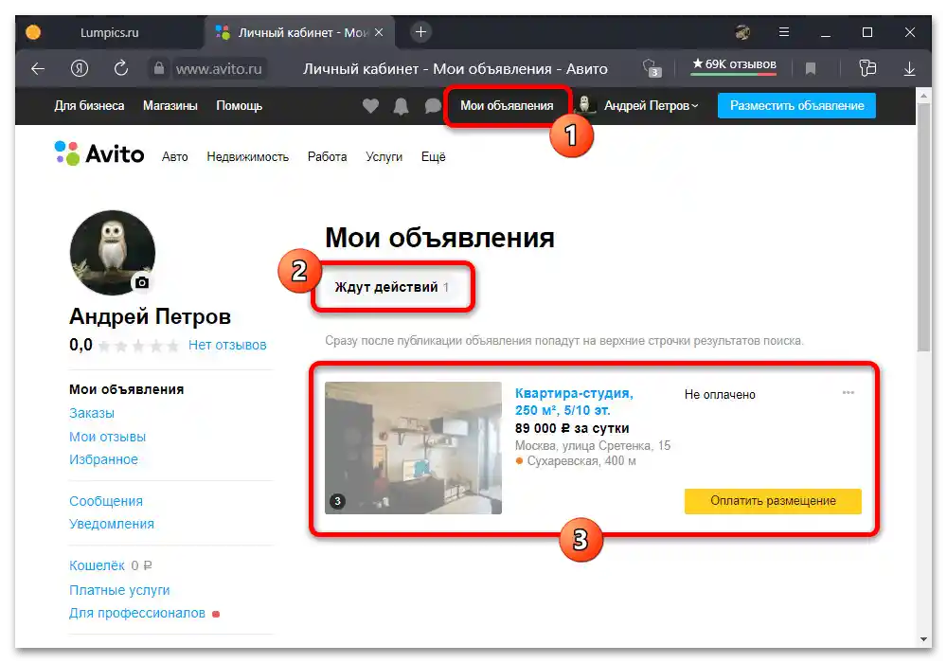Reload the Avito page
The height and width of the screenshot is (663, 947).
pos(121,68)
